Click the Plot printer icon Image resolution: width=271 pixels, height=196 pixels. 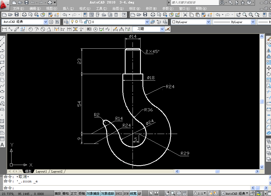click(x=24, y=15)
